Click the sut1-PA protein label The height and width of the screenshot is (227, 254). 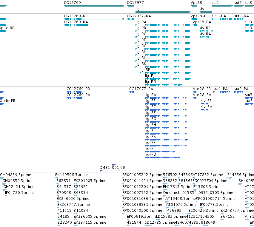(x=221, y=89)
